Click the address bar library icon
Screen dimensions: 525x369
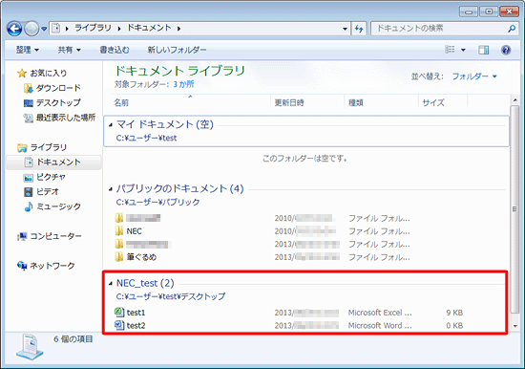pos(56,28)
